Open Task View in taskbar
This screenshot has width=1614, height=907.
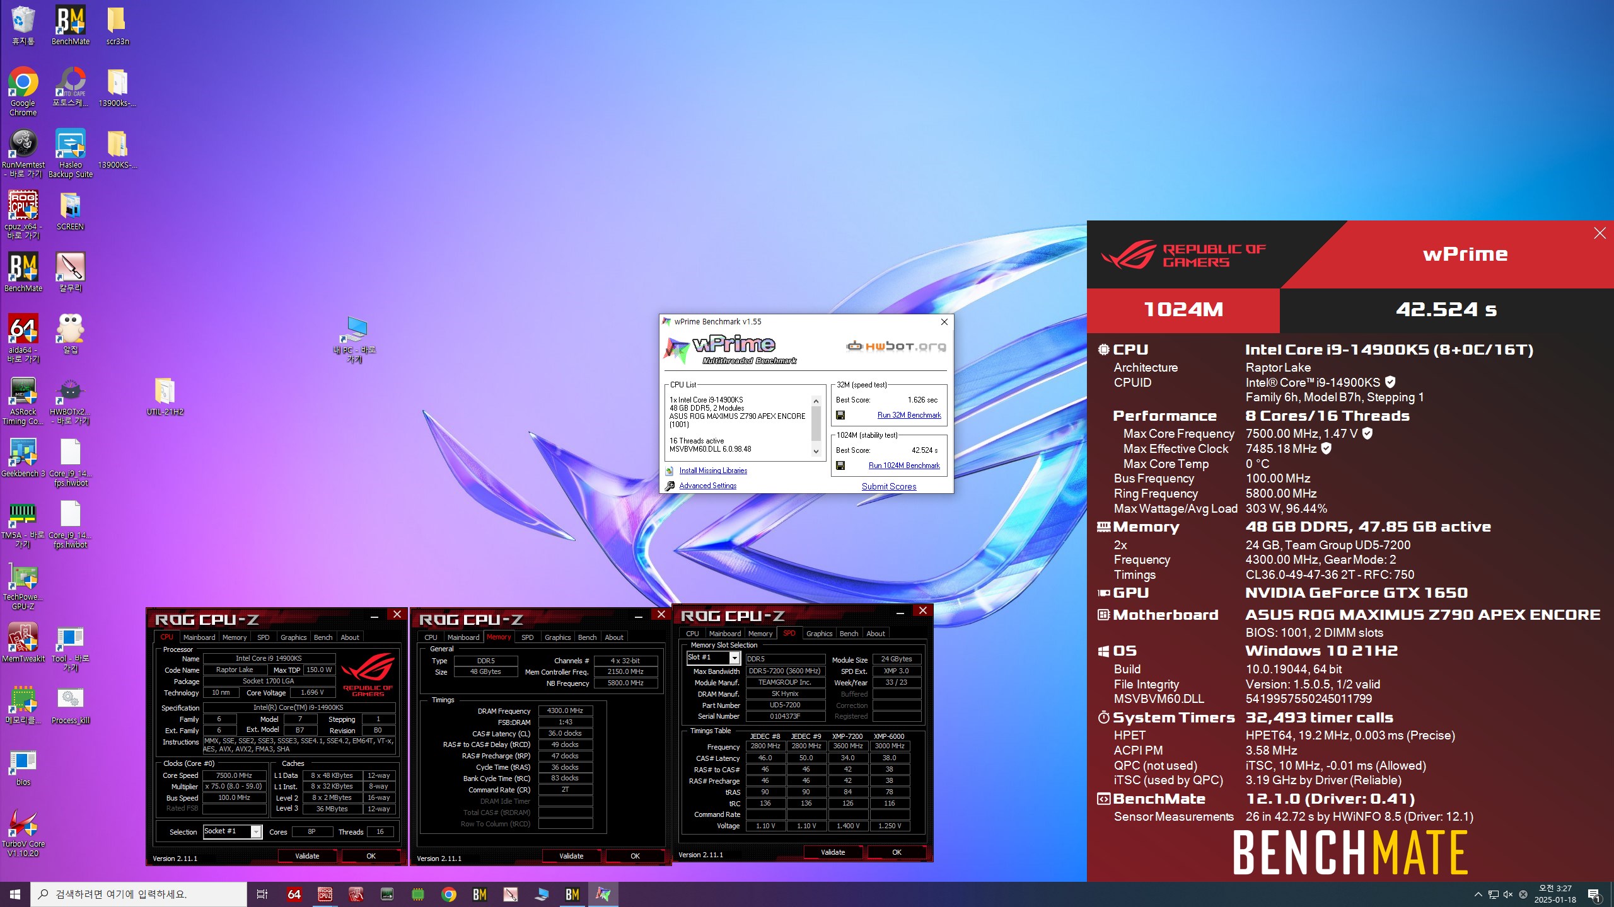(262, 894)
